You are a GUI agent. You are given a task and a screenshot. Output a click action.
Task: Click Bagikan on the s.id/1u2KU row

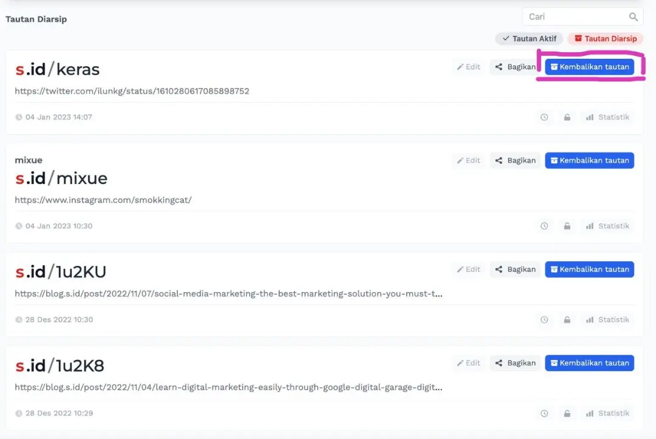pos(515,270)
